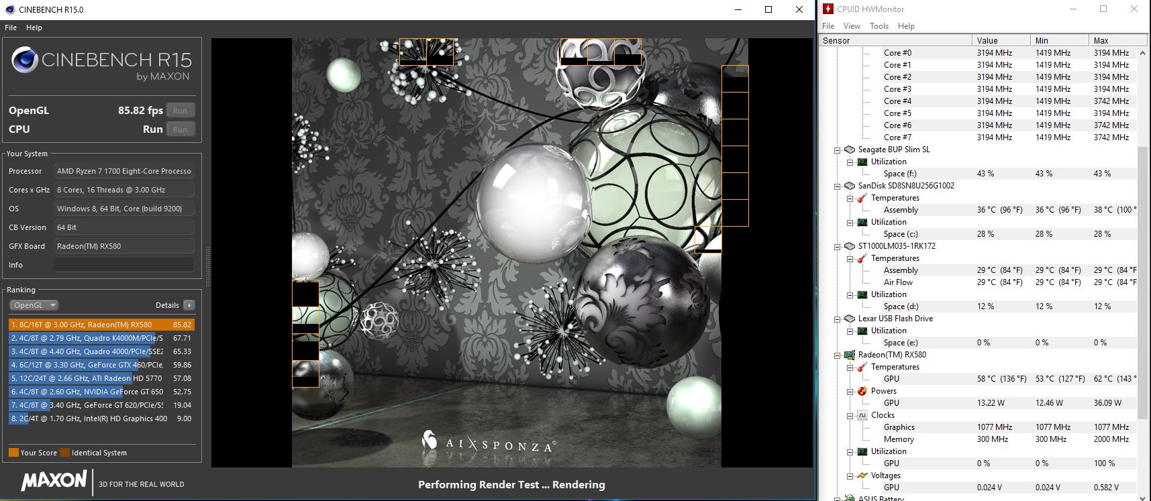Click the GPU Clocks waveform icon
Image resolution: width=1151 pixels, height=501 pixels.
(862, 415)
